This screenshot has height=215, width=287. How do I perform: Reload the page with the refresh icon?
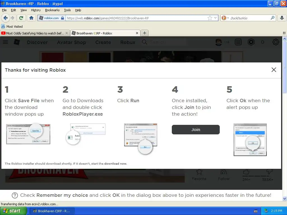click(x=21, y=18)
